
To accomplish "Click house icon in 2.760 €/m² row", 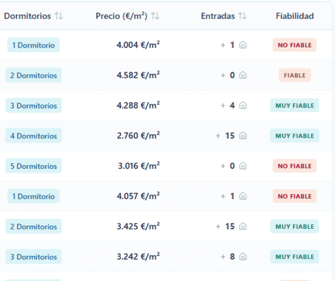I will click(243, 136).
